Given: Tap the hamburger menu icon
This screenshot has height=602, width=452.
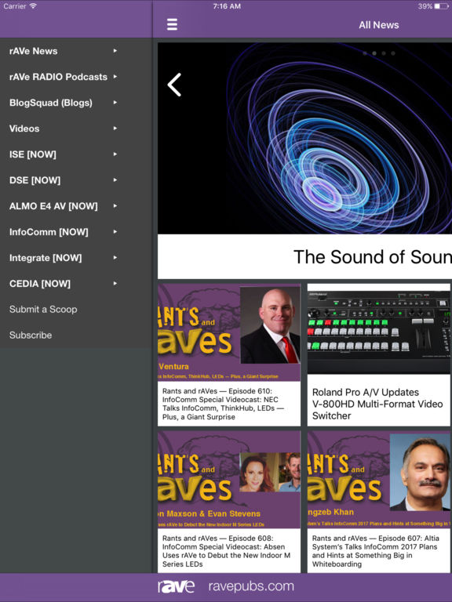Looking at the screenshot, I should point(172,24).
